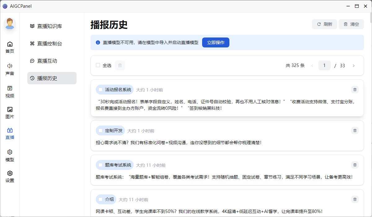Check the 全选 select-all checkbox
The width and height of the screenshot is (372, 217).
point(98,65)
